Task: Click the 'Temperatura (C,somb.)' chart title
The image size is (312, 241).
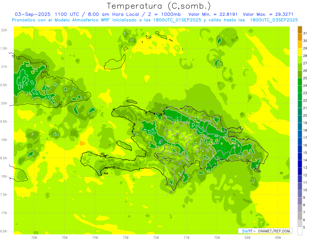Action: coord(159,6)
